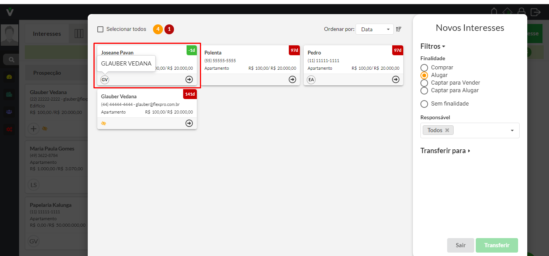Click the Transferir button
The height and width of the screenshot is (256, 549).
497,245
